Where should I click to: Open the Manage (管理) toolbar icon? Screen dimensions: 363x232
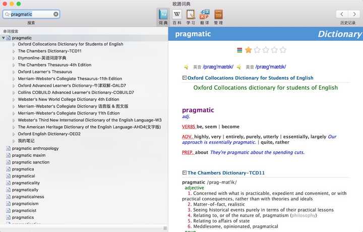[x=218, y=17]
